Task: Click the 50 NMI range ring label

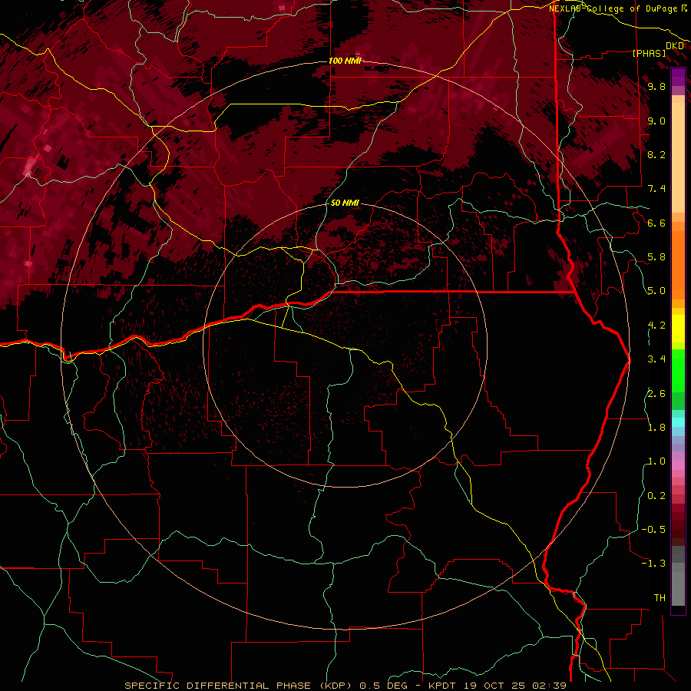Action: 345,203
